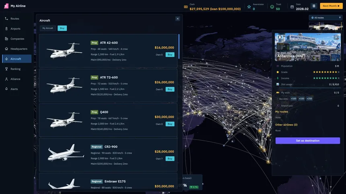Open the Airports menu item
The width and height of the screenshot is (346, 194).
pyautogui.click(x=17, y=28)
